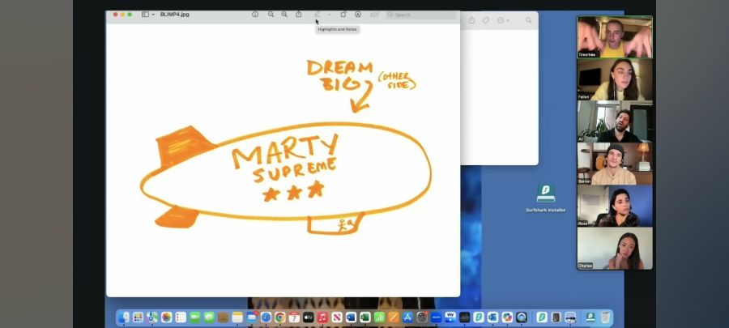This screenshot has width=729, height=328.
Task: Open the Surfshark Installer desktop volume
Action: click(x=545, y=198)
